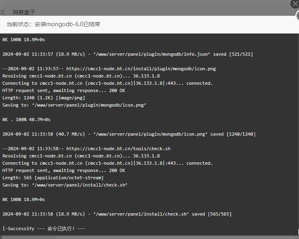Close the install log dialog
Screen dimensions: 299x239
point(295,4)
